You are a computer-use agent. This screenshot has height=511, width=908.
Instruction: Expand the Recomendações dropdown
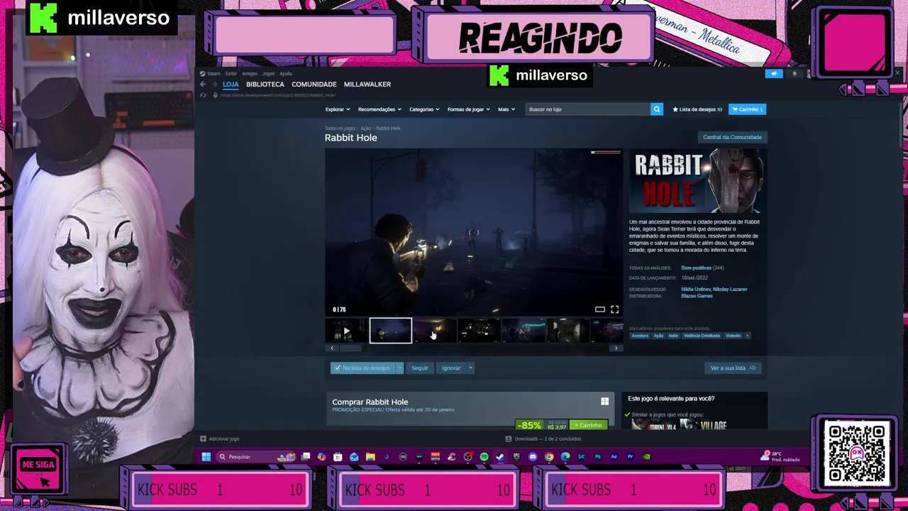click(379, 109)
